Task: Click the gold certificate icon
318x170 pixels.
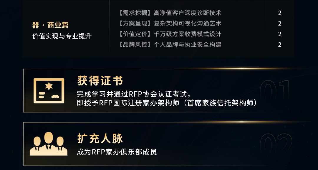Action: [x=49, y=90]
